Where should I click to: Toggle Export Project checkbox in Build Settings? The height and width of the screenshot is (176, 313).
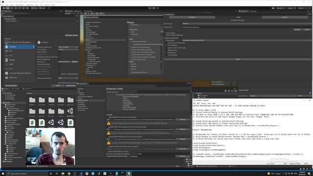point(59,52)
